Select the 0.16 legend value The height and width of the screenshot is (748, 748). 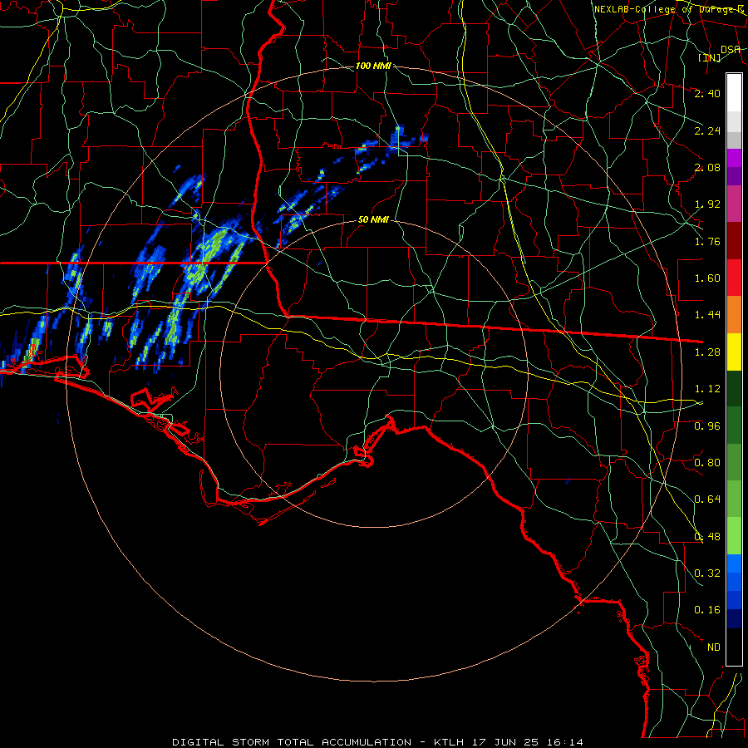(x=707, y=610)
